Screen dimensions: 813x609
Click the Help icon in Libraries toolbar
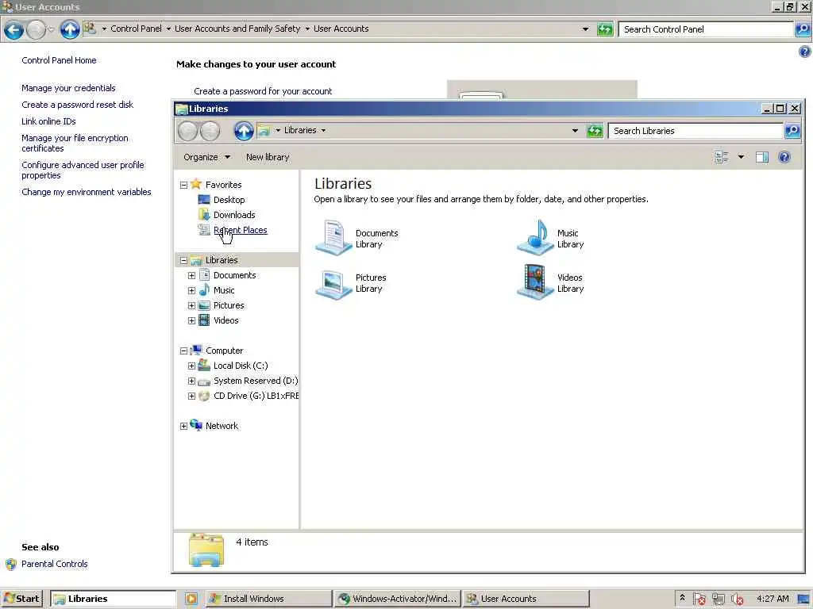[784, 157]
